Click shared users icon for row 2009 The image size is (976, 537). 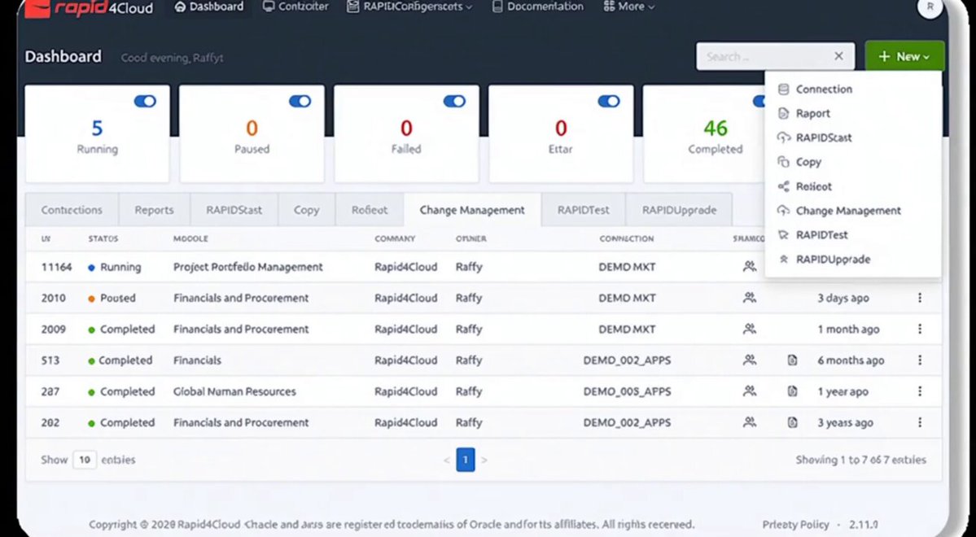[750, 329]
